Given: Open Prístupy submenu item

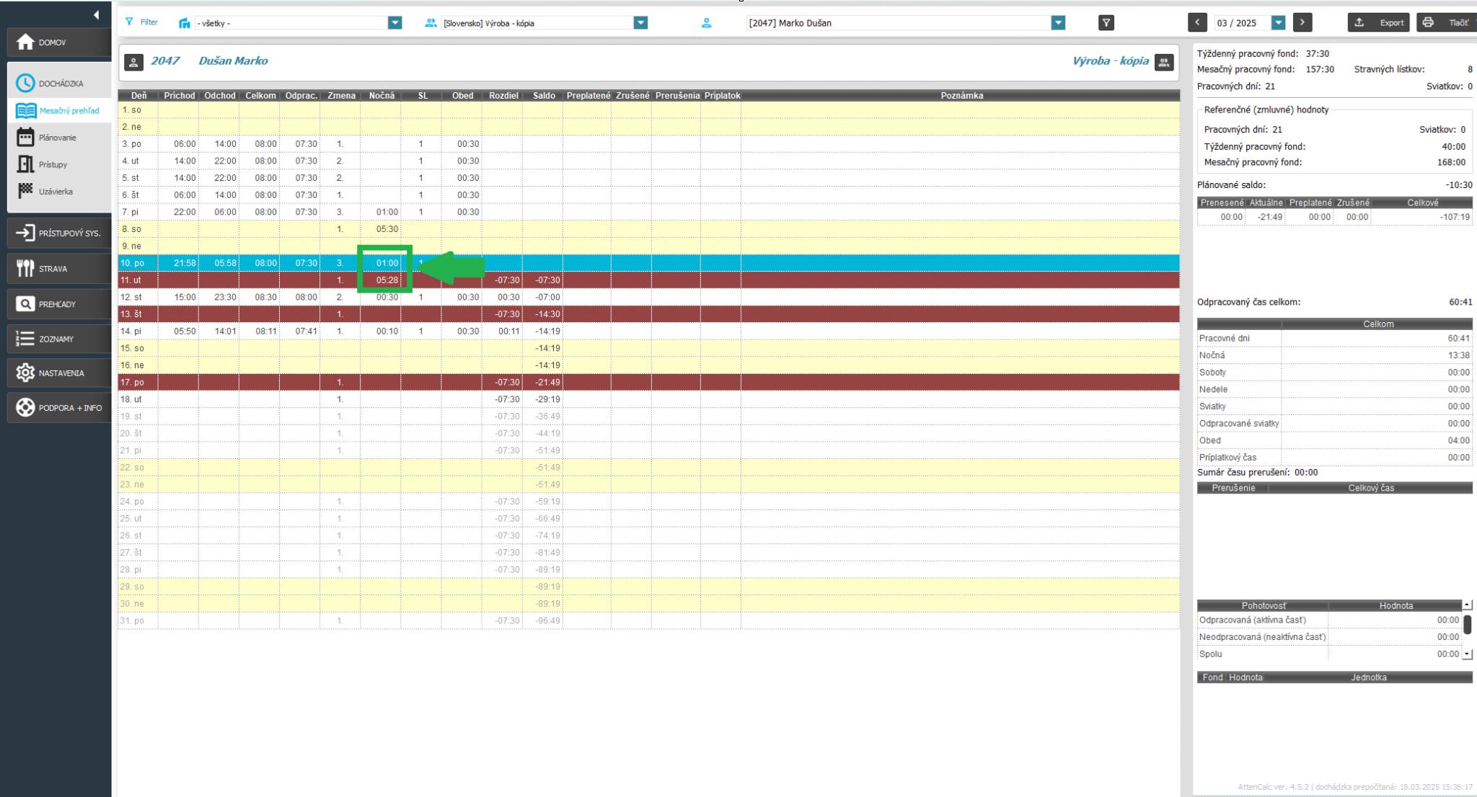Looking at the screenshot, I should click(53, 164).
